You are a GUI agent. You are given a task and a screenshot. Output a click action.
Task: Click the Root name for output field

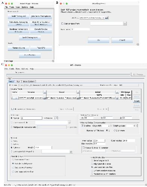coord(129,85)
